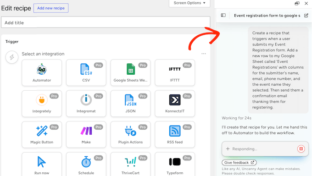Image resolution: width=312 pixels, height=176 pixels.
Task: Expand the Screen Options dropdown
Action: point(189,3)
